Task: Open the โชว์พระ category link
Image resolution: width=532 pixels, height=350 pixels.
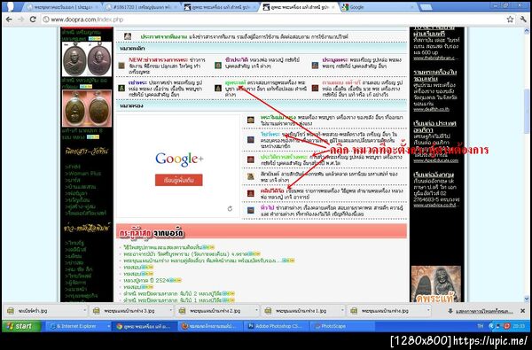Action: (270, 135)
